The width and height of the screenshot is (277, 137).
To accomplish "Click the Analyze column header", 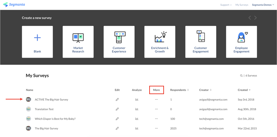I will 137,90.
